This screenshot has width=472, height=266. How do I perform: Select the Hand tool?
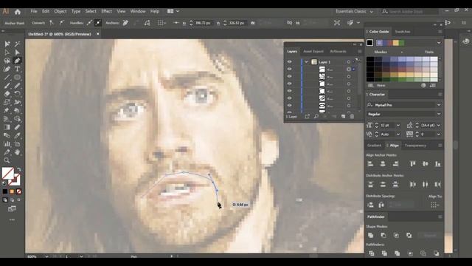pyautogui.click(x=17, y=152)
